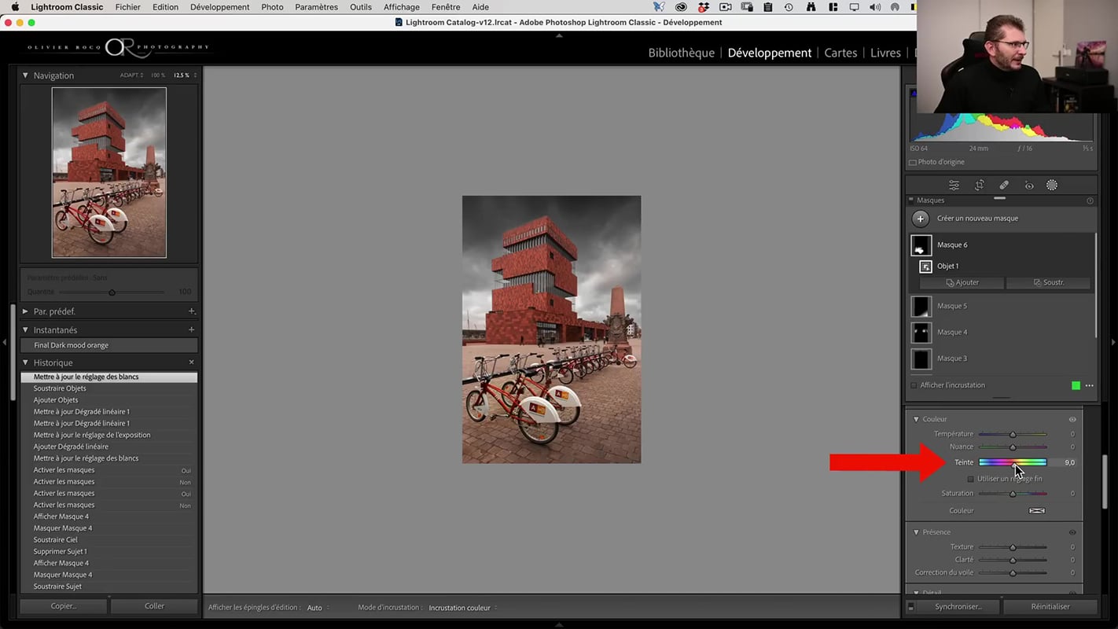Screen dimensions: 1118x629
Task: Open the Fichier menu
Action: point(127,7)
